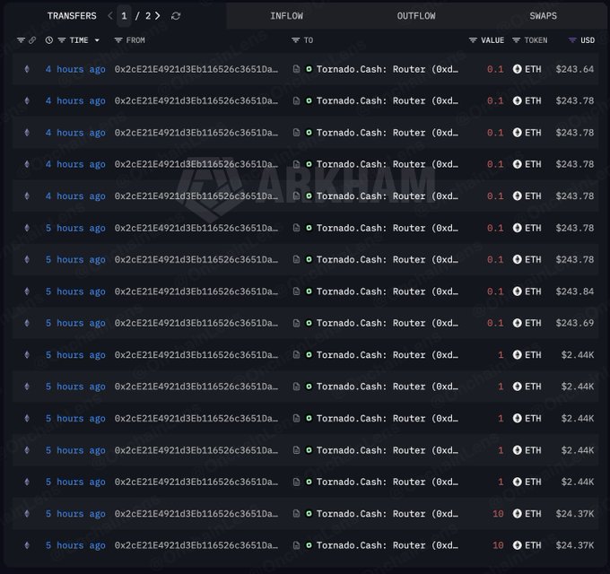Open sender address in $243.84 row
The height and width of the screenshot is (574, 610).
196,291
